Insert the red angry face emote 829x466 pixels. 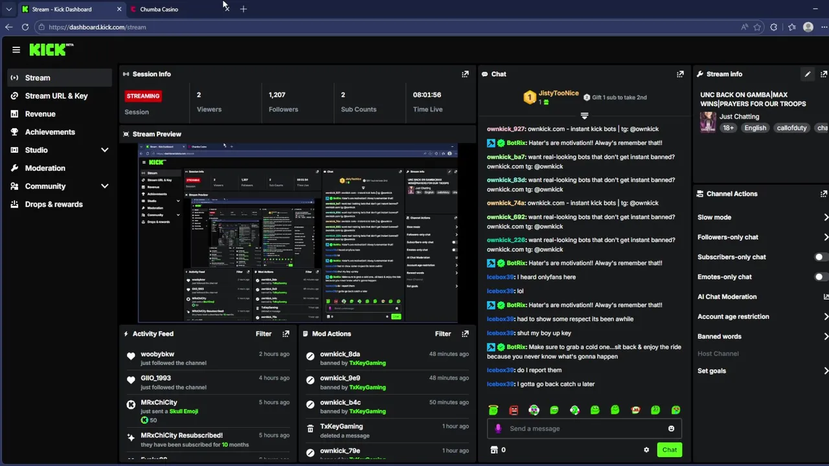coord(514,410)
